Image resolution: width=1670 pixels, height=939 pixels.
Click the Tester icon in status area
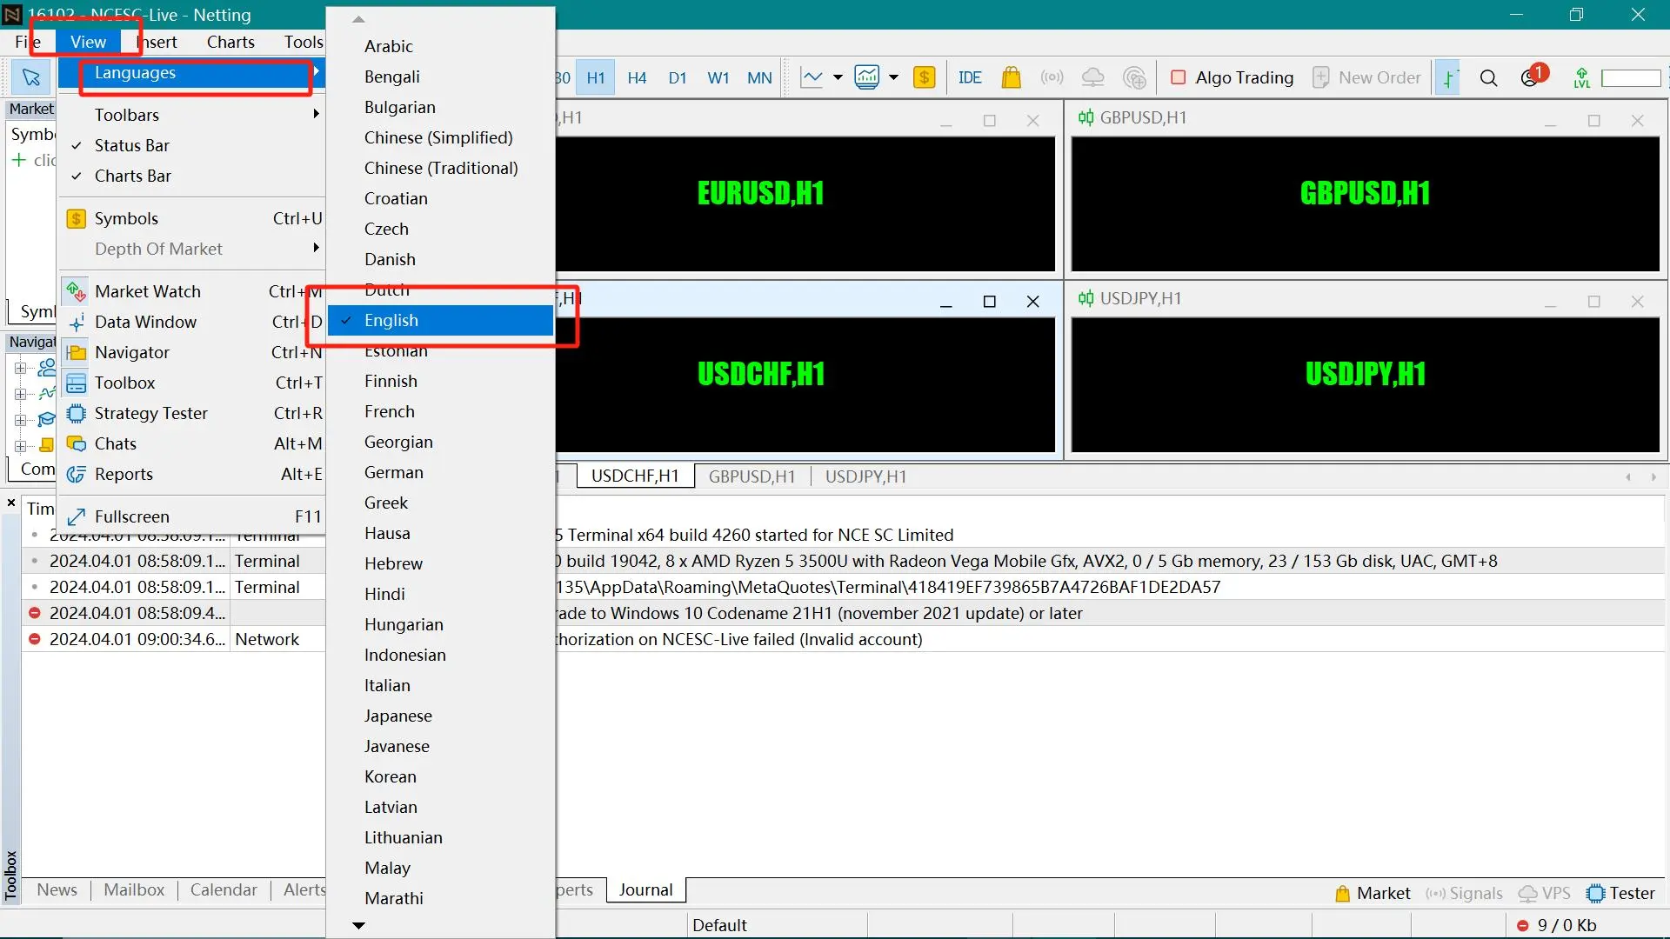pos(1595,893)
